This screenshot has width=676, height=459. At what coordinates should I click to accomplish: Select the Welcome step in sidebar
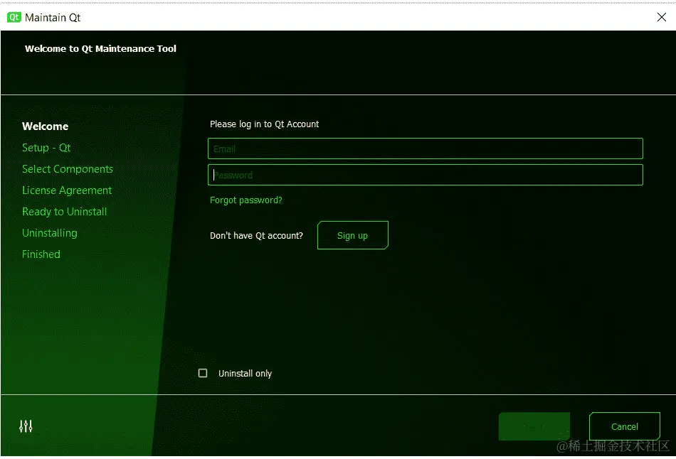pyautogui.click(x=46, y=126)
